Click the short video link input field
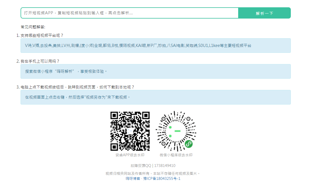 (129, 13)
